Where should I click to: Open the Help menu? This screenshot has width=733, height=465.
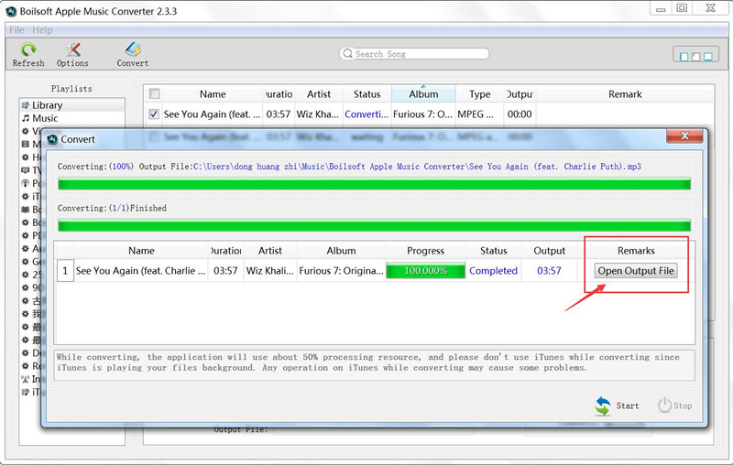pyautogui.click(x=42, y=30)
